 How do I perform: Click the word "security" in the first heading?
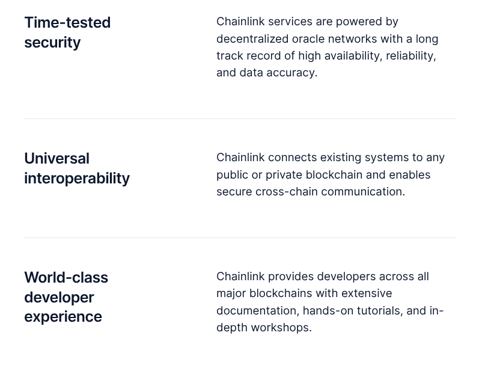(52, 43)
